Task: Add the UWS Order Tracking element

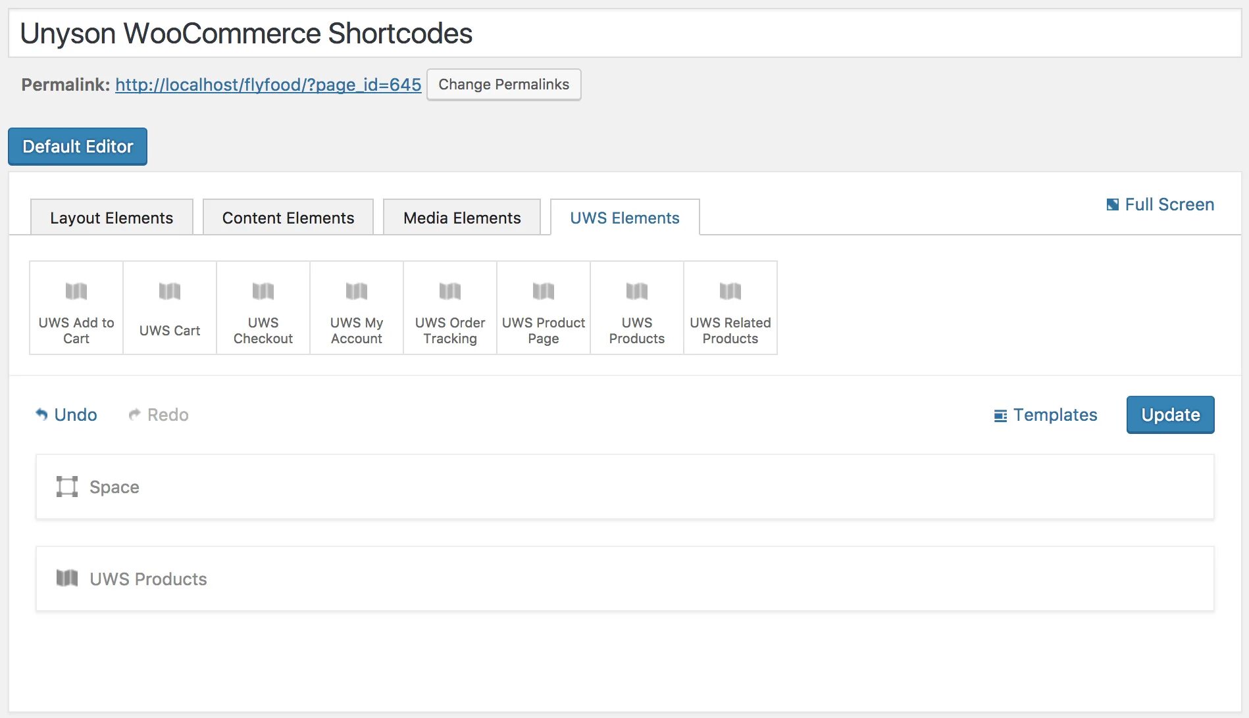Action: [450, 308]
